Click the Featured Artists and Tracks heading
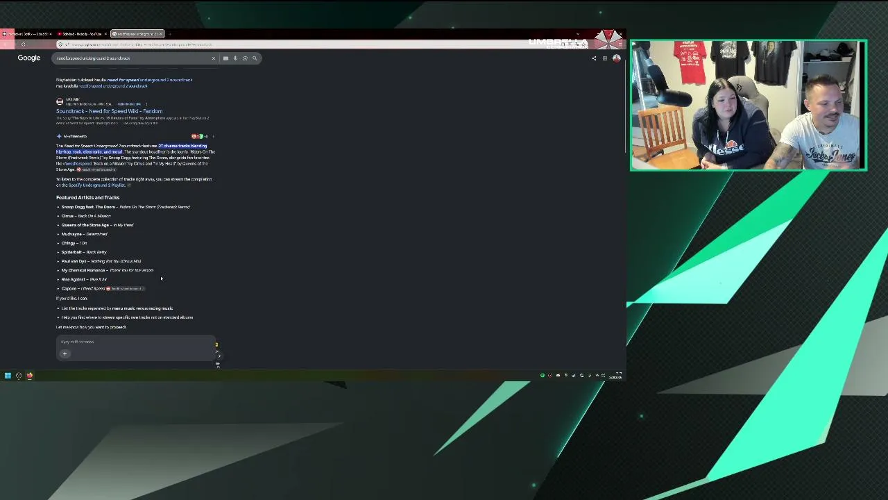 point(88,198)
